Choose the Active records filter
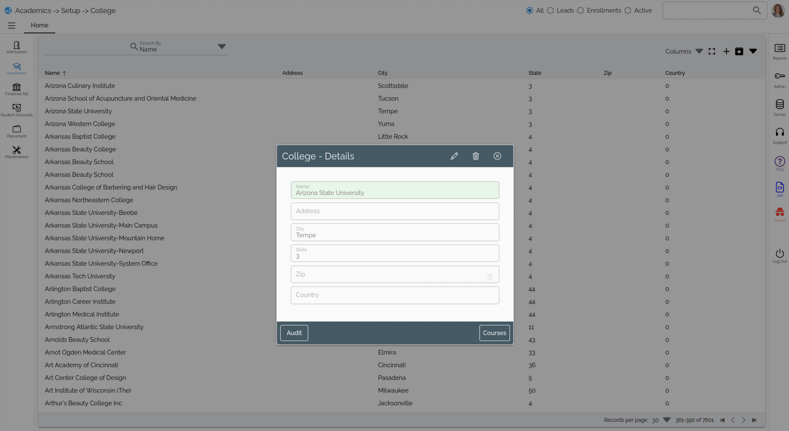 coord(628,11)
